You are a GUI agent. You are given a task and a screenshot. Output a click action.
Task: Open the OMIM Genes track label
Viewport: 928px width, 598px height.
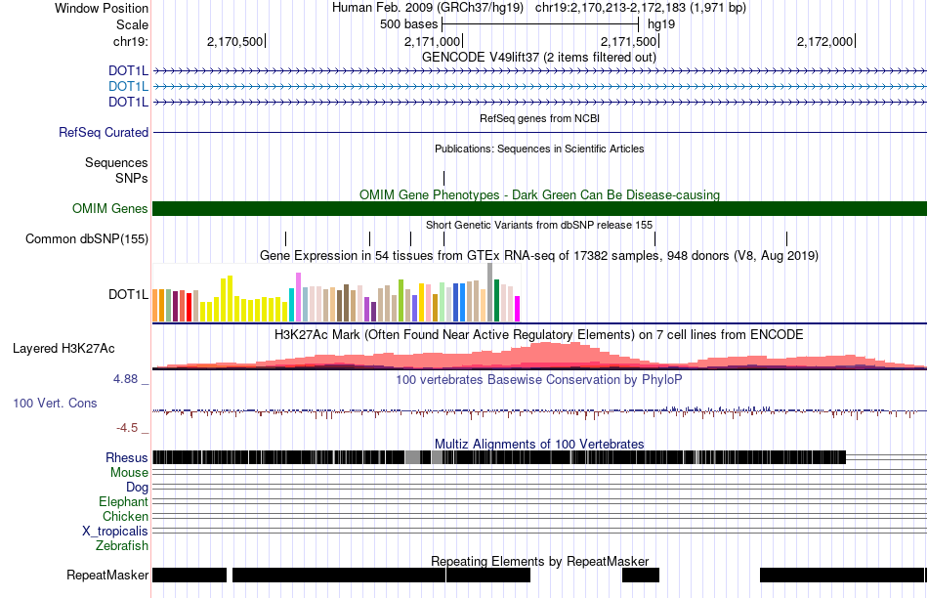[110, 208]
